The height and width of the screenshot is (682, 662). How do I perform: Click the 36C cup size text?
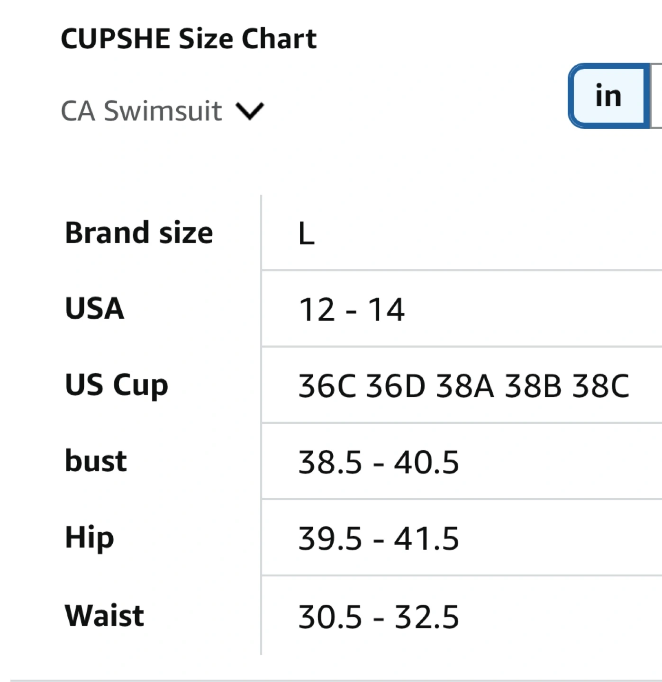coord(327,386)
